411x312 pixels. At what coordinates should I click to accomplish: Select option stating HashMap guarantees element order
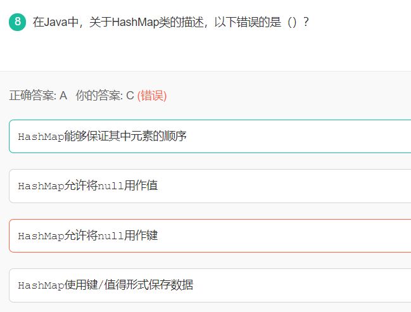(210, 136)
